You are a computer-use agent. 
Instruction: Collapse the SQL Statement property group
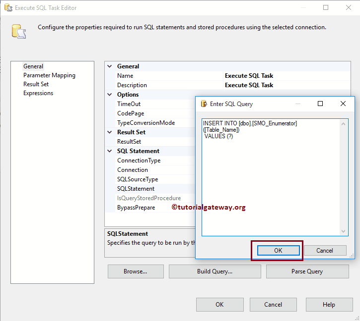(110, 151)
